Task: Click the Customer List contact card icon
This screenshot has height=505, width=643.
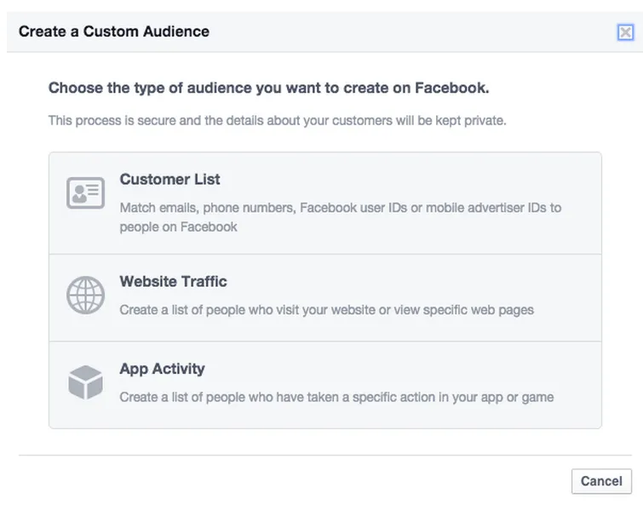Action: point(85,193)
